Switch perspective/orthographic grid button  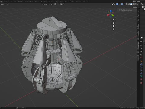coord(114,29)
